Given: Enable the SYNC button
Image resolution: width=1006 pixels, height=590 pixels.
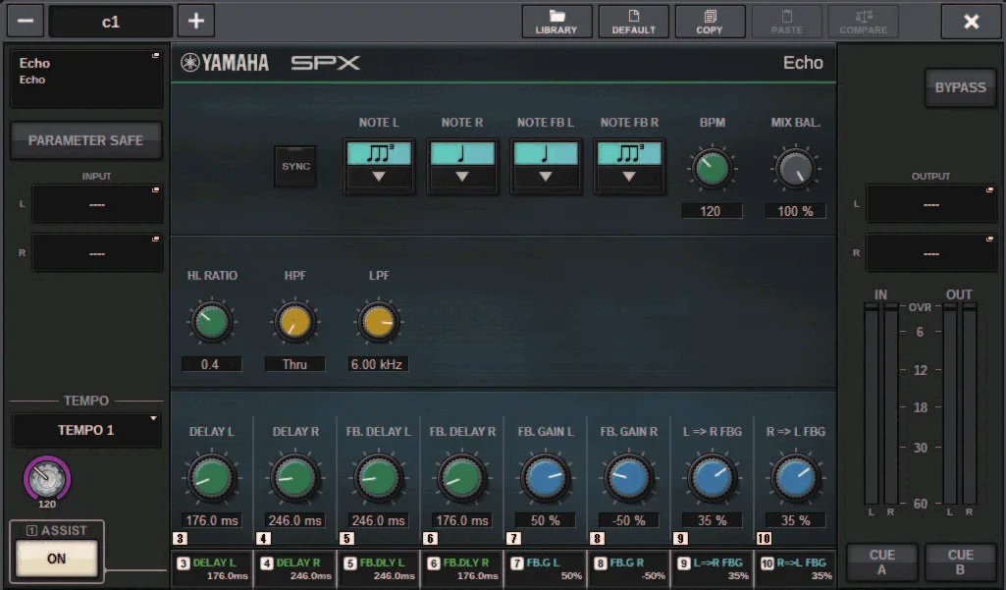Looking at the screenshot, I should [295, 166].
